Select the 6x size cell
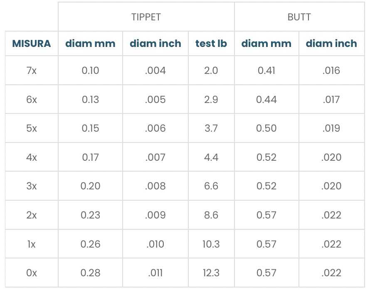370x290 pixels. pos(32,100)
